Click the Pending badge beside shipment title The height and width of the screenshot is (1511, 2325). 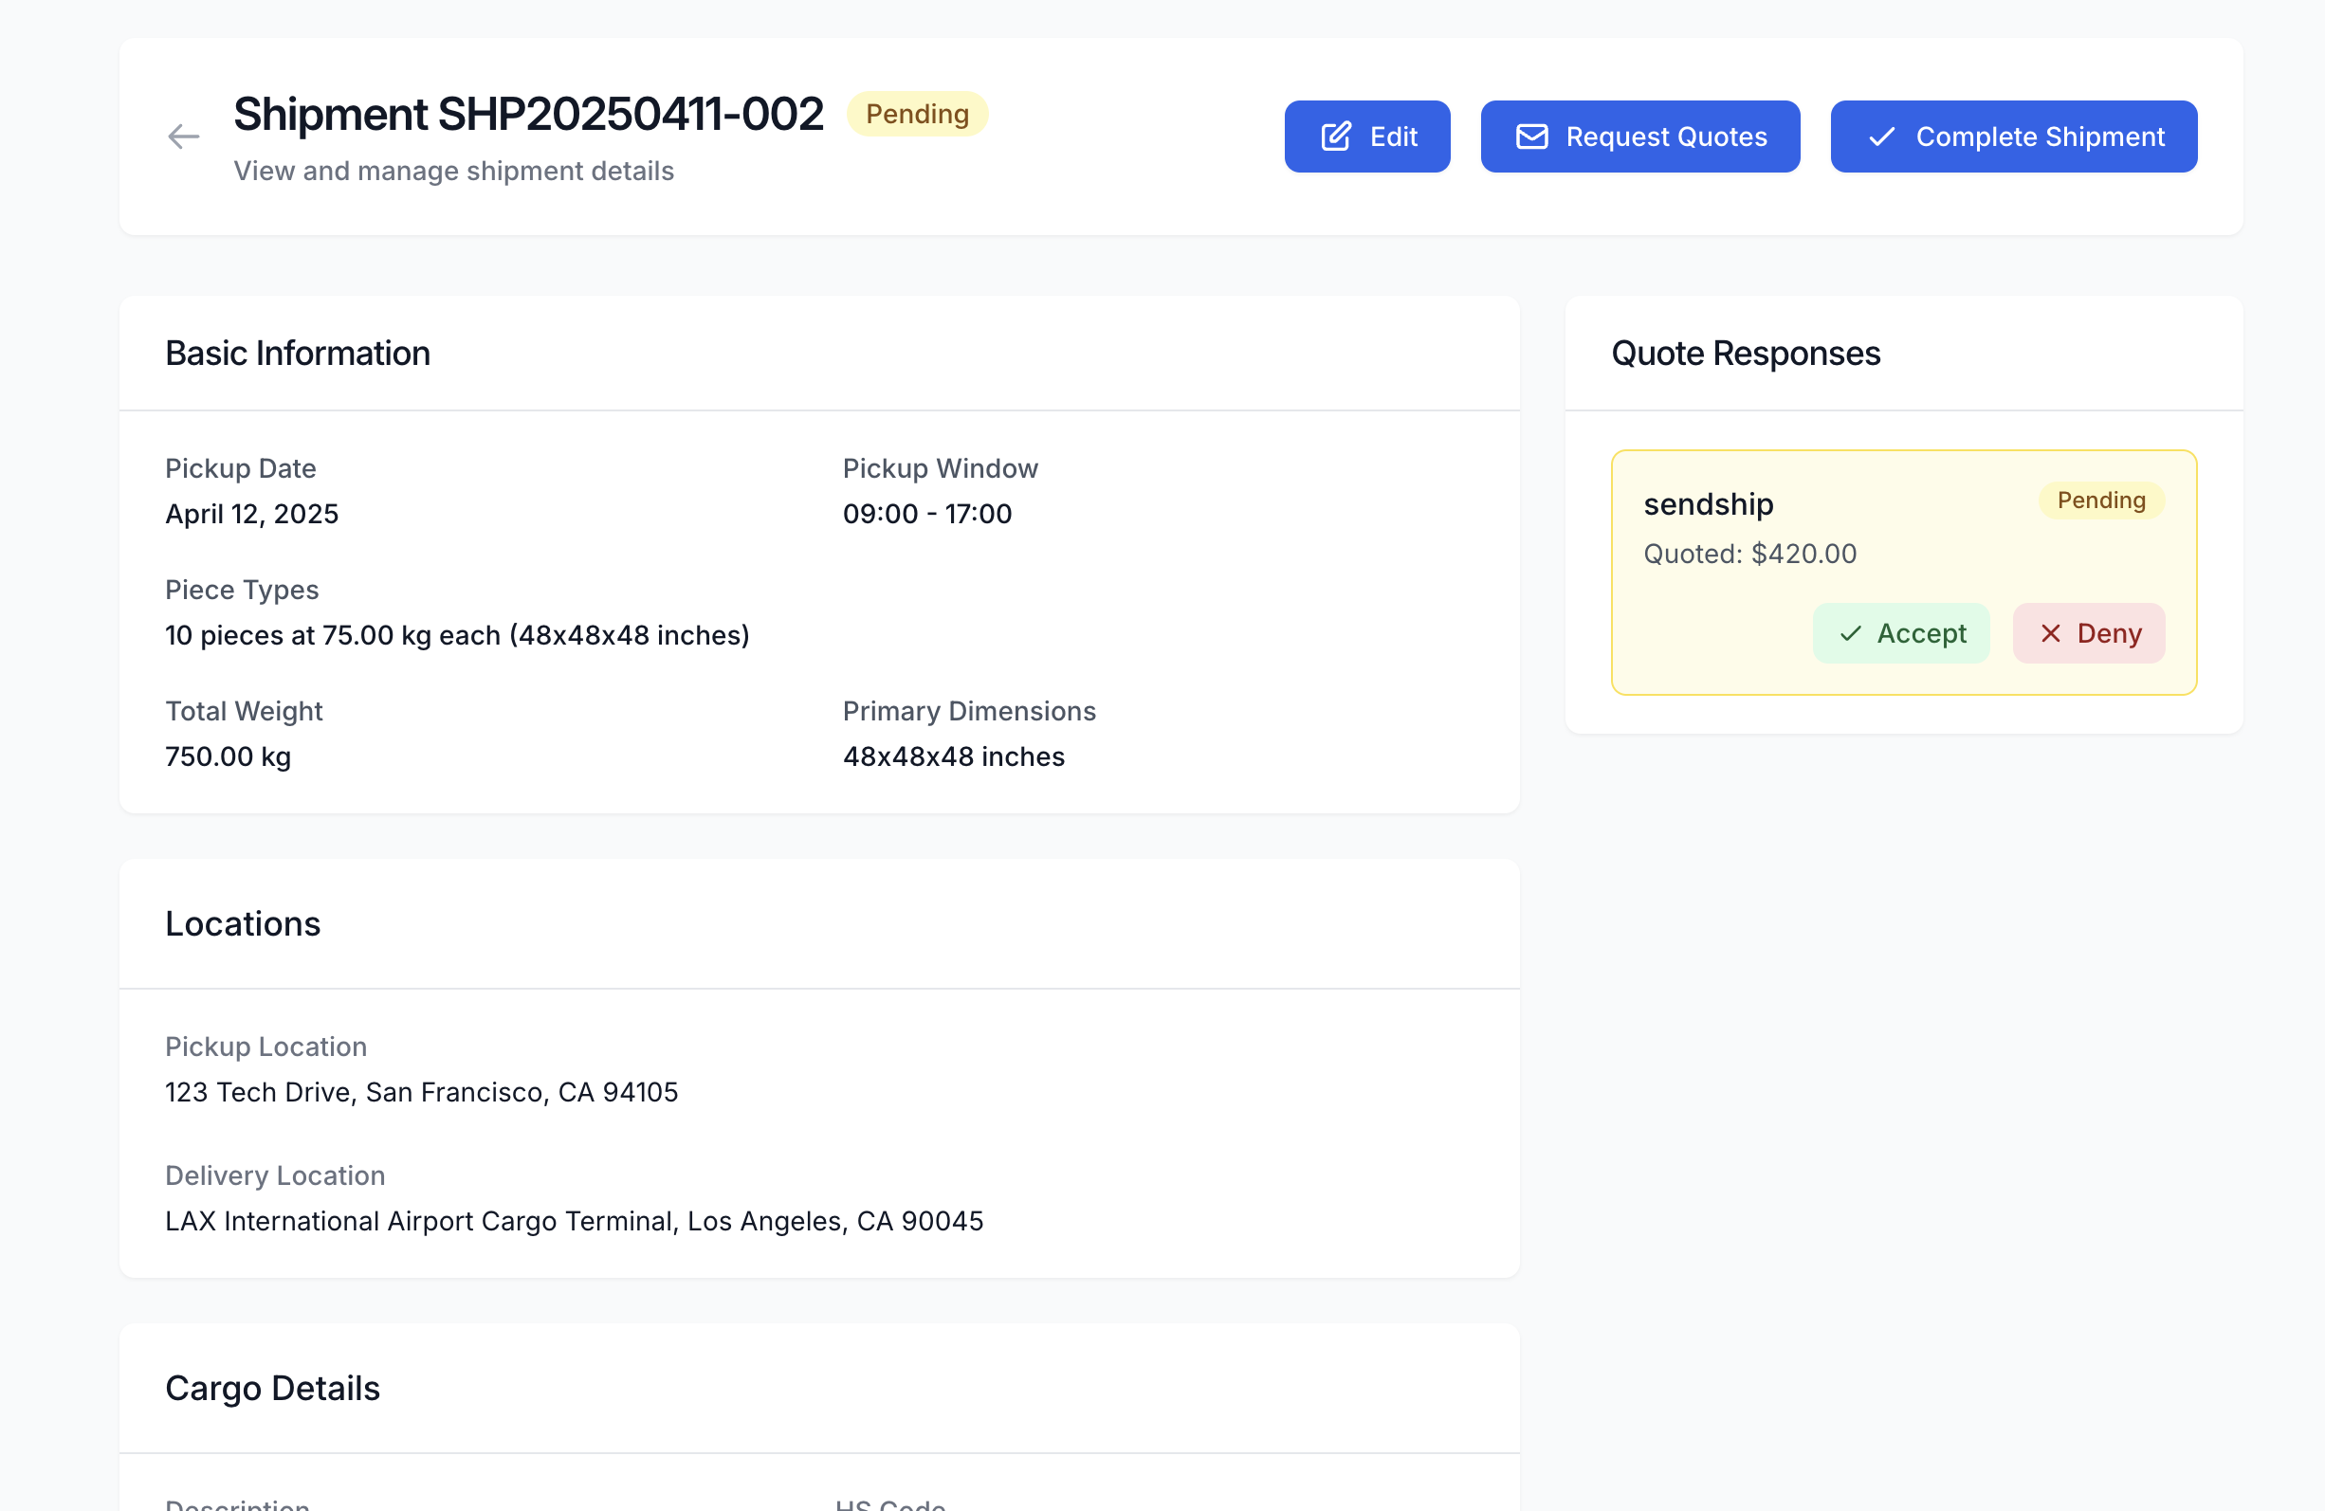916,115
